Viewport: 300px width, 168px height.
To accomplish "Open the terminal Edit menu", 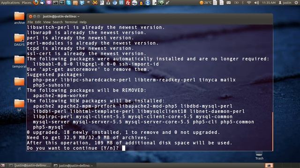I will [38, 22].
